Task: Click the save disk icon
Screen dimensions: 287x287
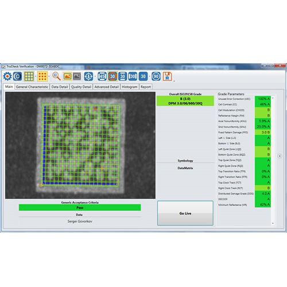Action: tap(167, 76)
